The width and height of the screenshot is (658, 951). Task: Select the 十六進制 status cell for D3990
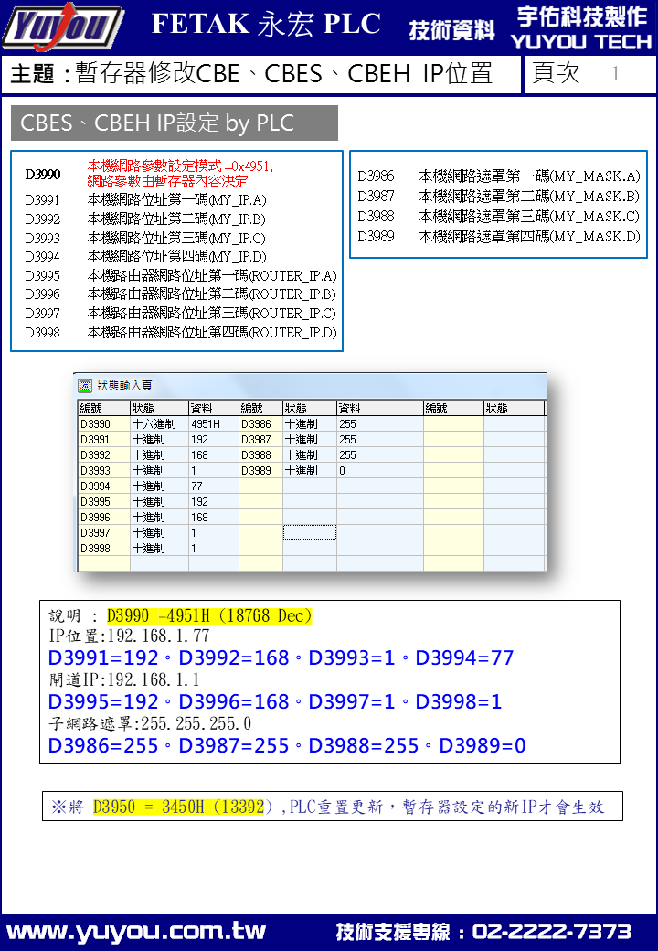tap(159, 424)
